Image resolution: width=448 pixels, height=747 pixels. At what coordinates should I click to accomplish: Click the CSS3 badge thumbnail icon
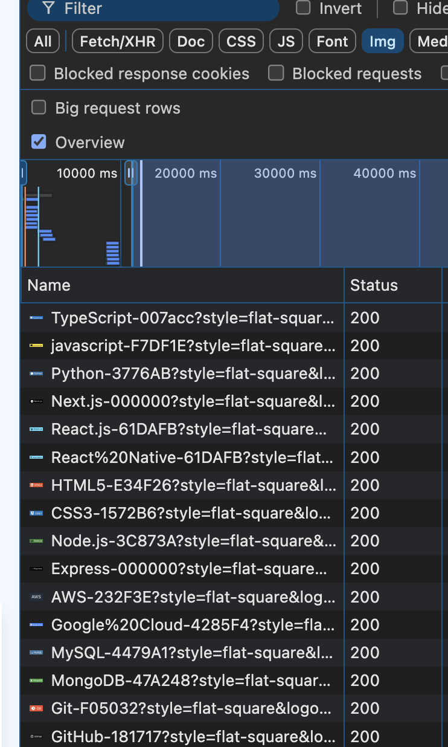coord(36,513)
